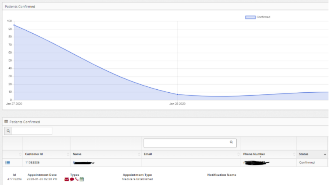
Task: Click the search icon inside Email filter
Action: 231,142
